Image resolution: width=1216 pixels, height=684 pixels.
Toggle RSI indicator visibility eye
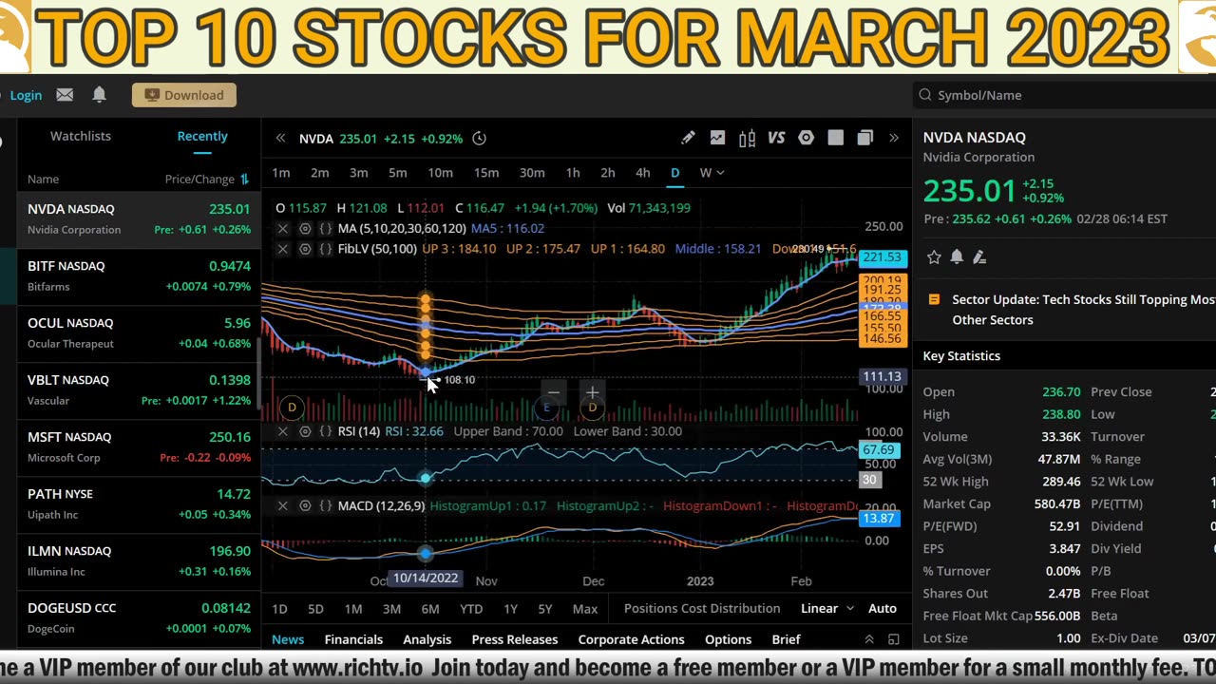click(x=305, y=431)
